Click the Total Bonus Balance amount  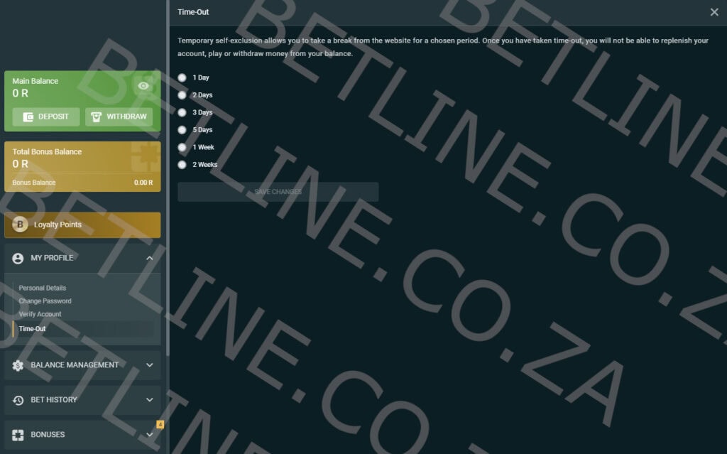[21, 164]
